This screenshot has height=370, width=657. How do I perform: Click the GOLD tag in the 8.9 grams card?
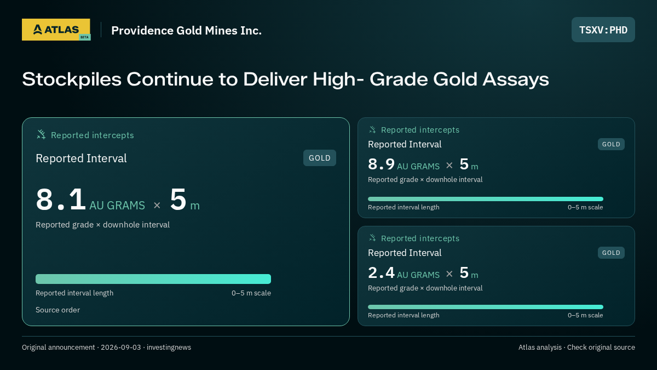pos(611,144)
